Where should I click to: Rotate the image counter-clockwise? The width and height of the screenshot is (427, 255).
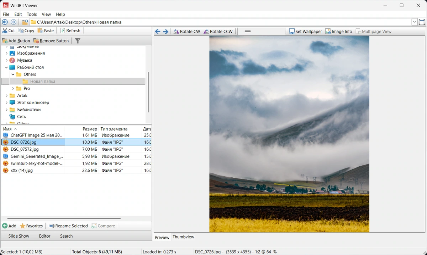coord(218,32)
